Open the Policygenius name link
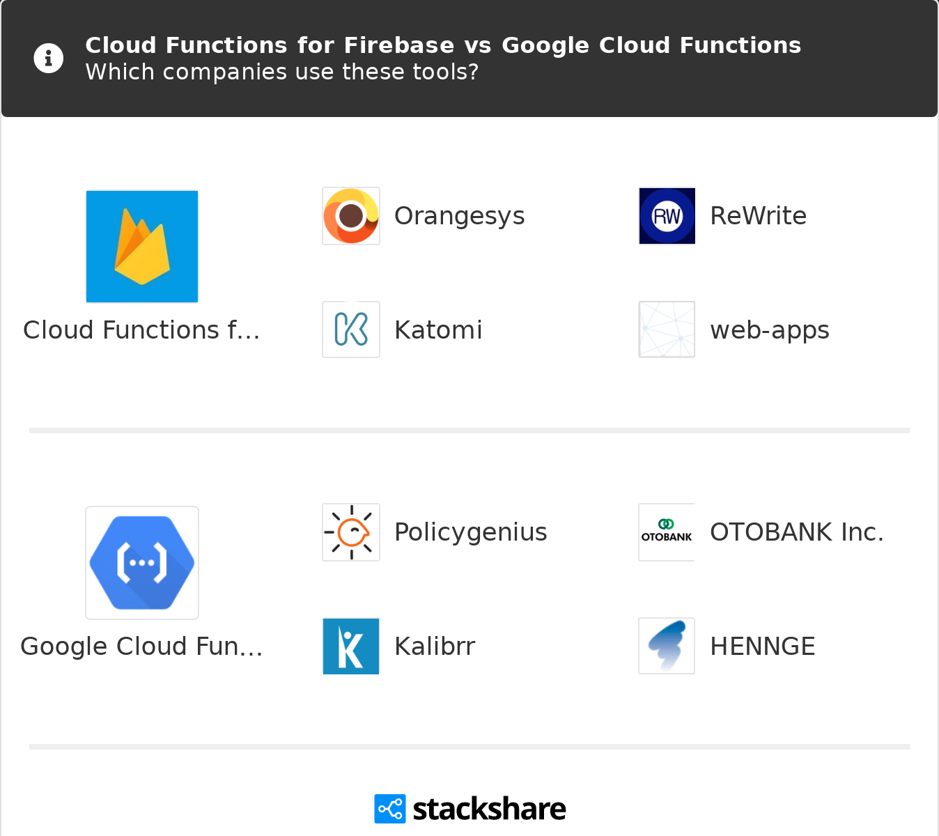Image resolution: width=939 pixels, height=836 pixels. click(x=470, y=532)
